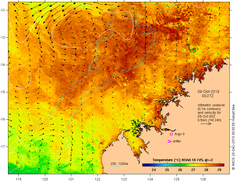This screenshot has height=182, width=235.
Task: Click the longitude 123 axis label
Action: tap(124, 179)
